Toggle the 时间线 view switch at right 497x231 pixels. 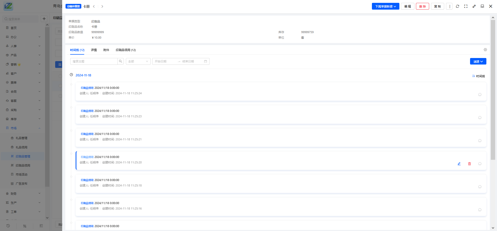478,76
